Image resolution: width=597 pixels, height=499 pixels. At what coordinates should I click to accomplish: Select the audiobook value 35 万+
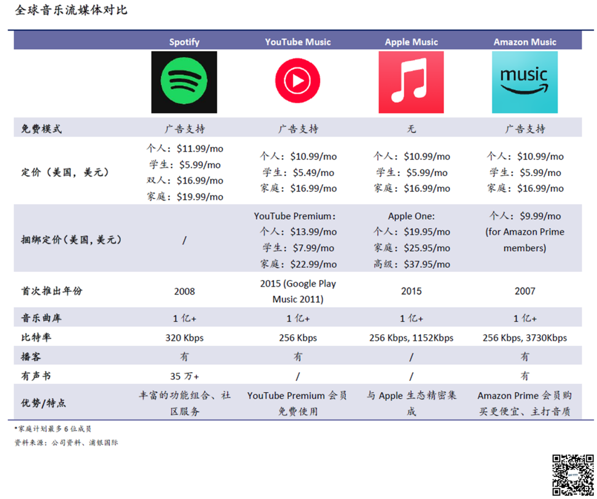(x=184, y=376)
